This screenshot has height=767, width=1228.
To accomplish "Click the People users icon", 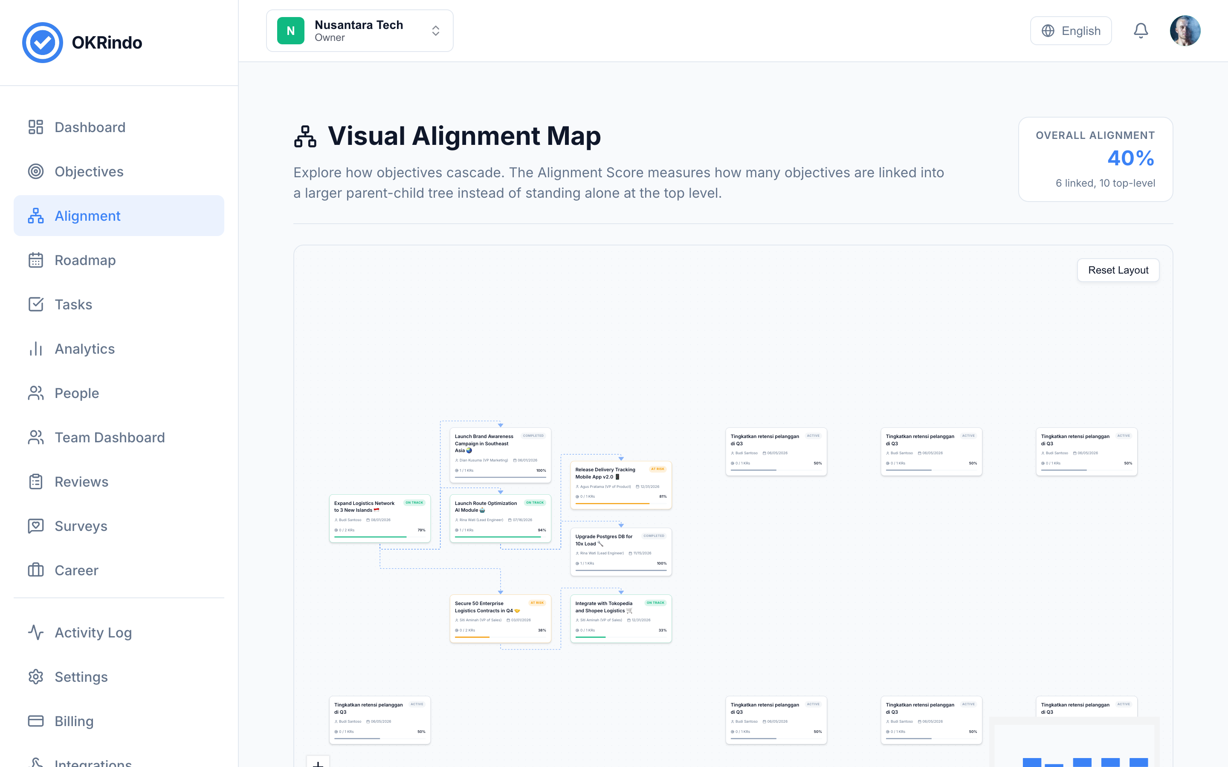I will [35, 393].
